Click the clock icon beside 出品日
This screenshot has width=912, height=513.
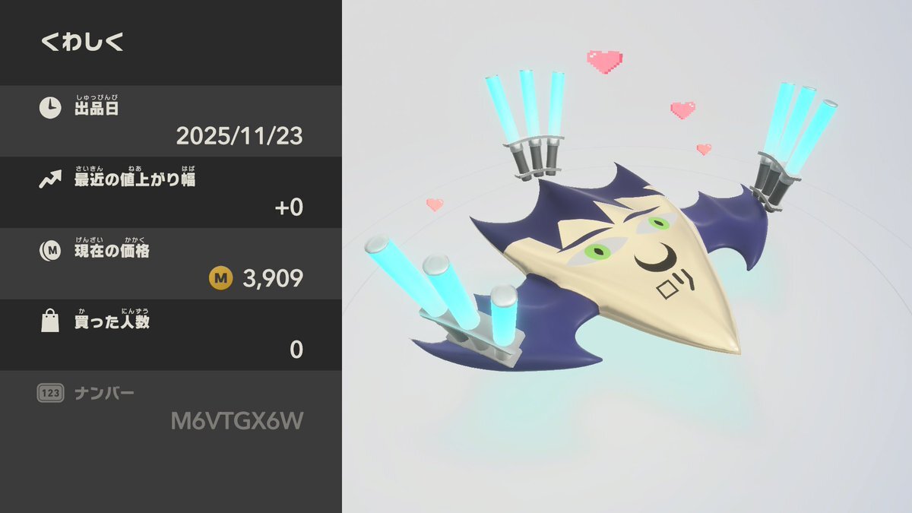[50, 108]
